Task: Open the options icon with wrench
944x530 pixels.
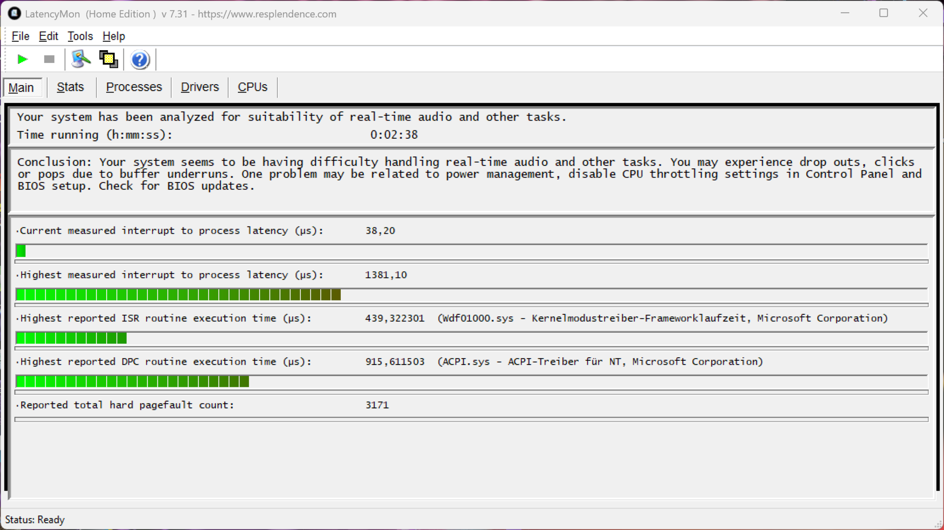Action: pyautogui.click(x=81, y=60)
